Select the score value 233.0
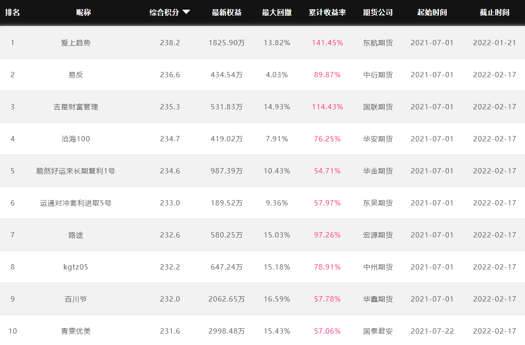 click(x=170, y=203)
